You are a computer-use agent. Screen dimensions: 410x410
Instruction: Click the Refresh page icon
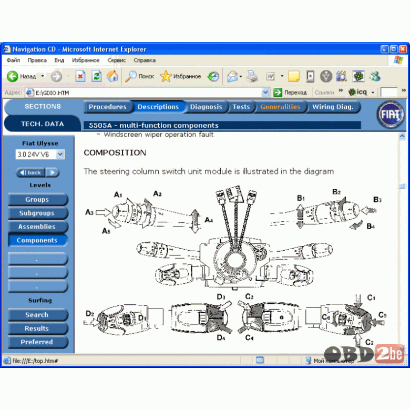97,76
